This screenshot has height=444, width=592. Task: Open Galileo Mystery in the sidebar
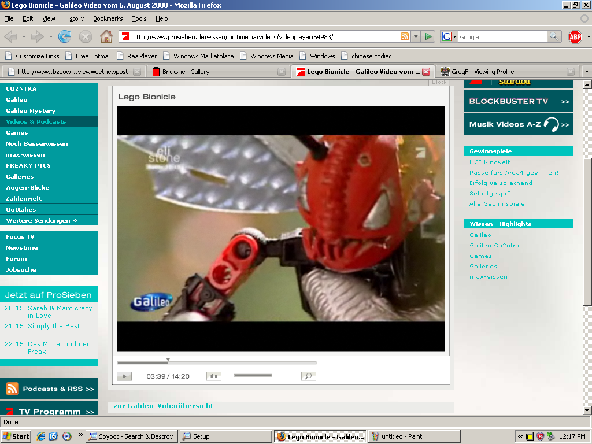[31, 110]
